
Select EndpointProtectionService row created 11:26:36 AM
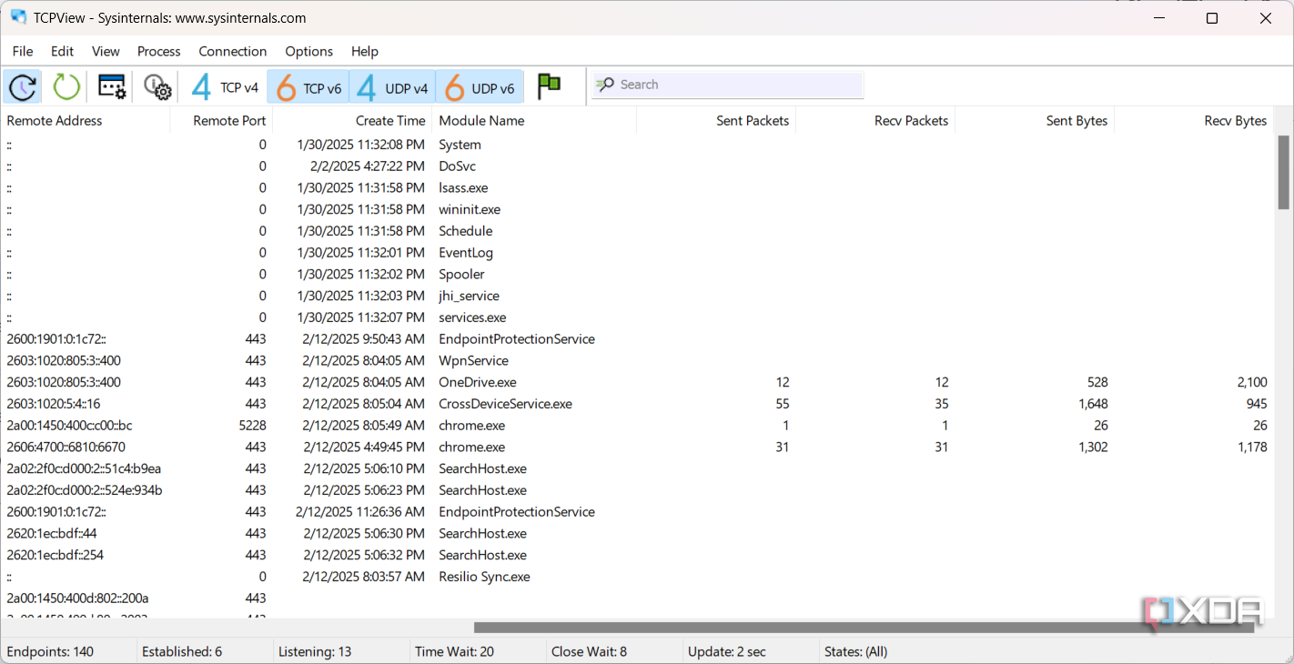(x=637, y=512)
